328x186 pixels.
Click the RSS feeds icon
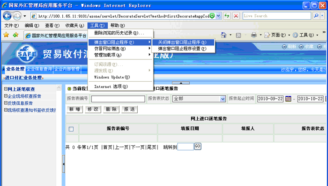238,35
